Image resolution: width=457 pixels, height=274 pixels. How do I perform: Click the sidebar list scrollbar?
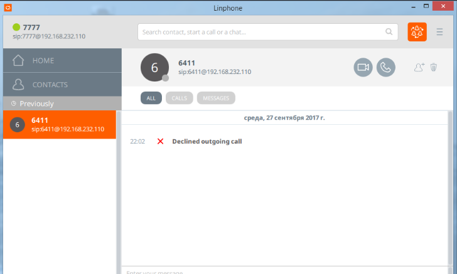click(x=119, y=192)
